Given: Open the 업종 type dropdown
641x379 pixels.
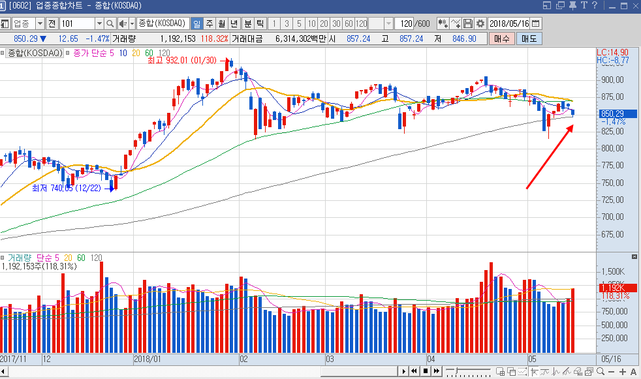Looking at the screenshot, I should pos(40,23).
